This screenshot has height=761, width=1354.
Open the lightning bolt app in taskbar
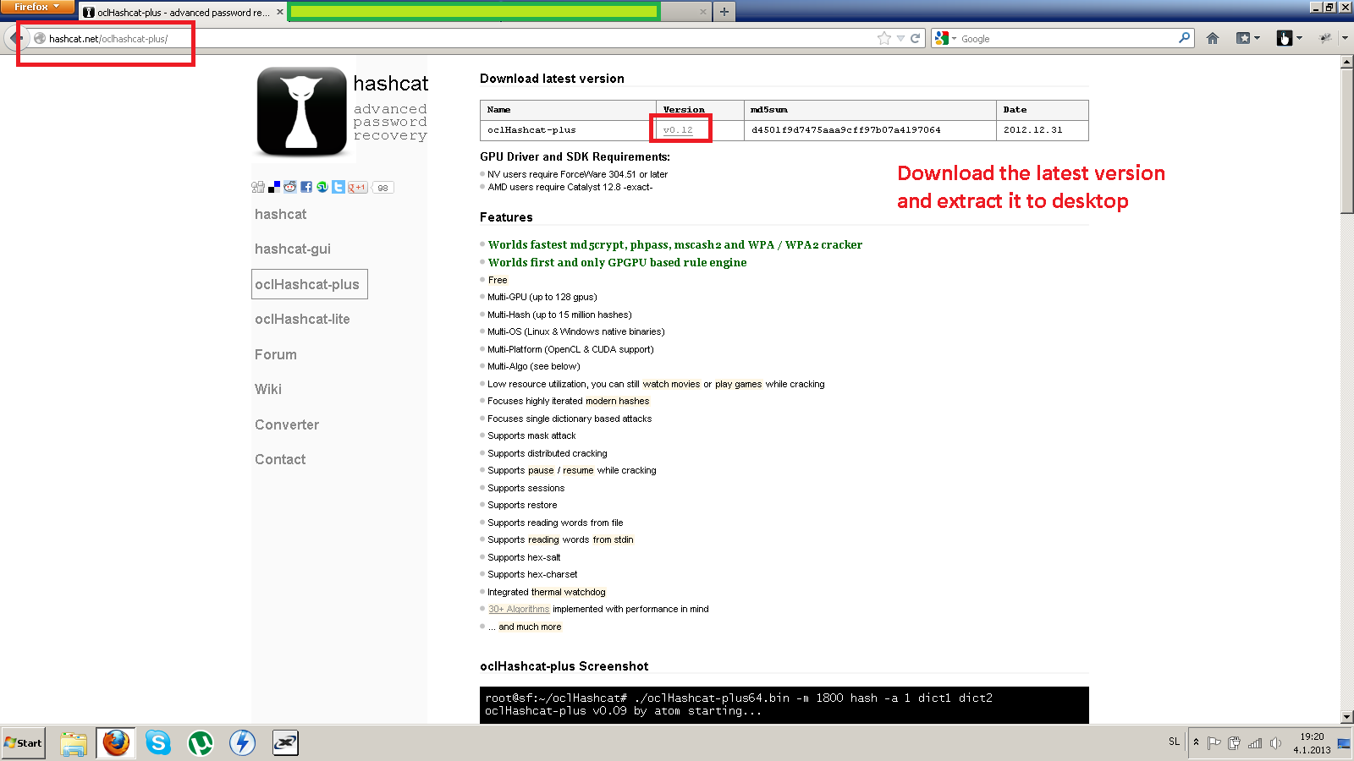pyautogui.click(x=243, y=743)
